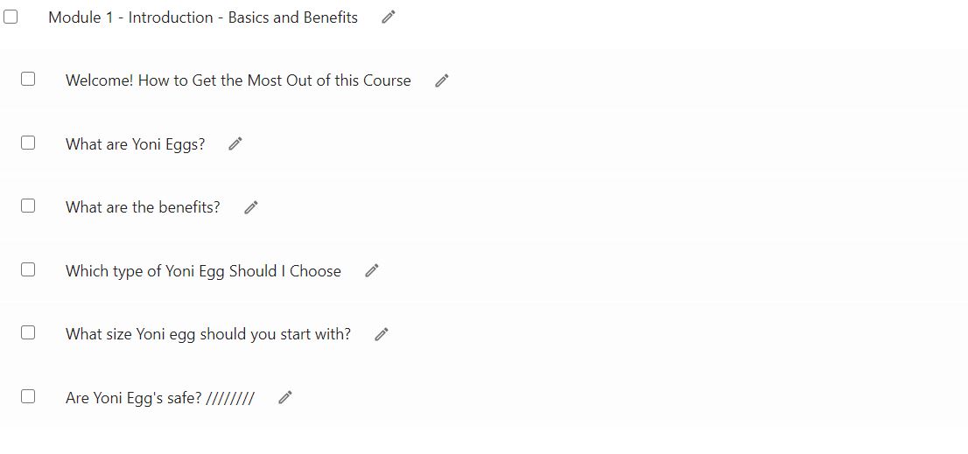The image size is (968, 454).
Task: Open the 'What are Yoni Eggs?' lesson
Action: tap(135, 144)
